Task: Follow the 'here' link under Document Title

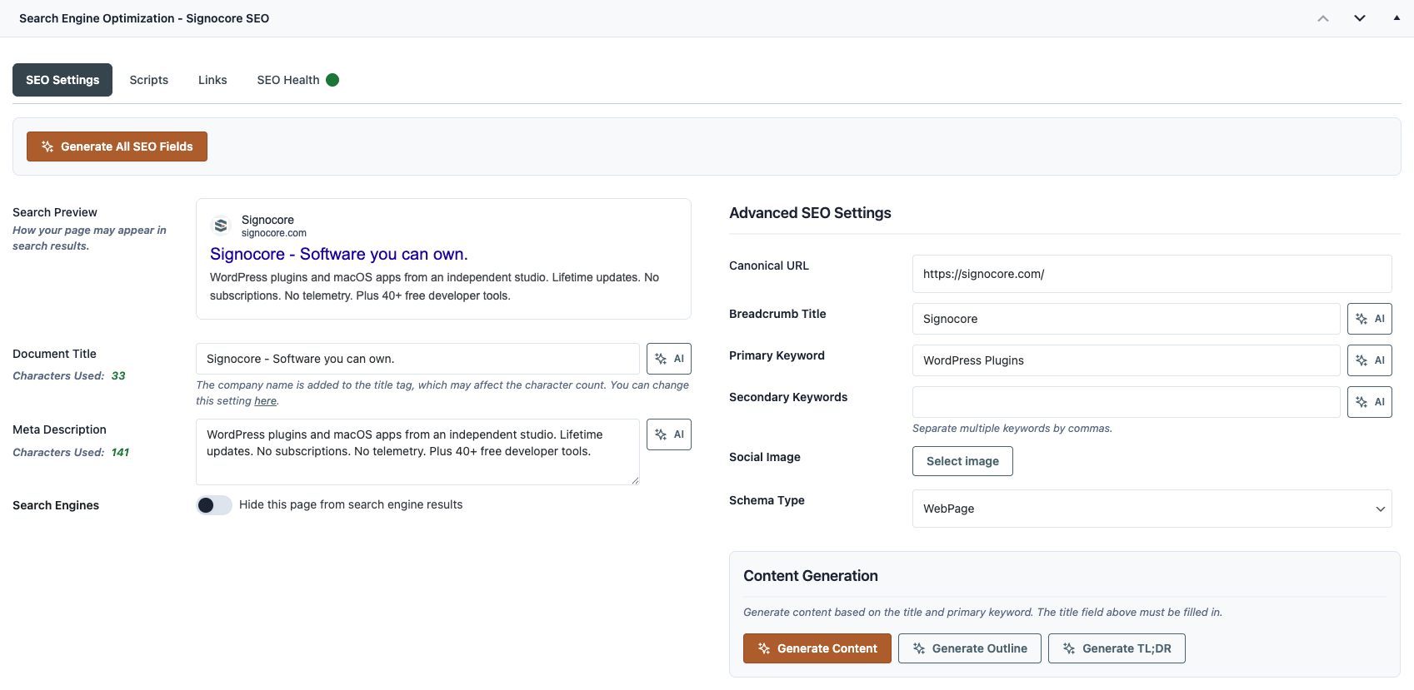Action: coord(265,401)
